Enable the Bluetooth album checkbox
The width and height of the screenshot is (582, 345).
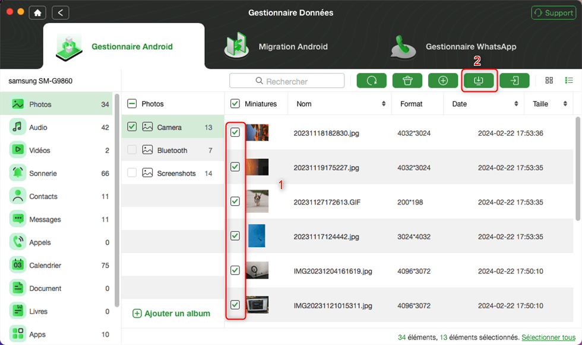(132, 150)
